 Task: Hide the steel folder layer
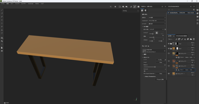pos(169,44)
